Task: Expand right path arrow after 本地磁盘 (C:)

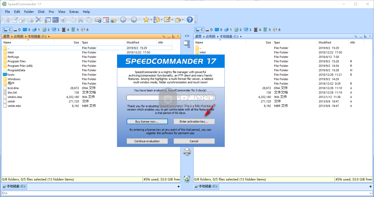Action: click(241, 36)
